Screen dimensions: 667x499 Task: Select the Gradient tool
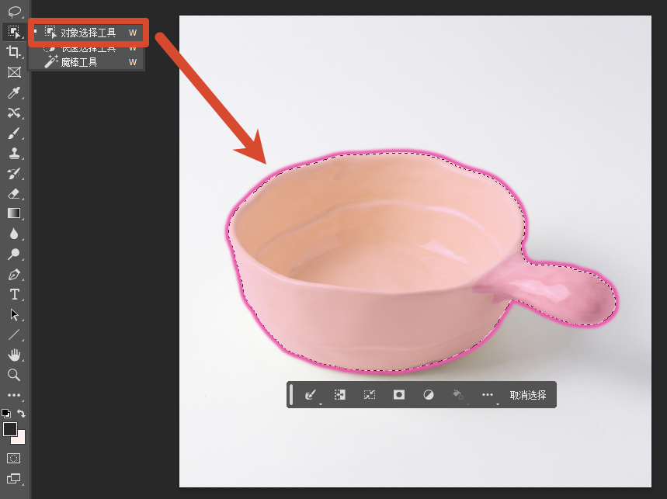pyautogui.click(x=14, y=213)
